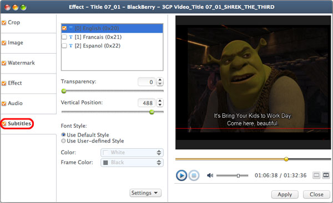Click the video playback position knob
Viewport: 333px width, 203px height.
pyautogui.click(x=286, y=159)
